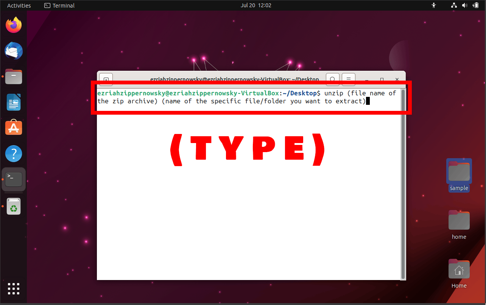The width and height of the screenshot is (486, 305).
Task: Open a new terminal tab with the plus icon
Action: pos(106,79)
